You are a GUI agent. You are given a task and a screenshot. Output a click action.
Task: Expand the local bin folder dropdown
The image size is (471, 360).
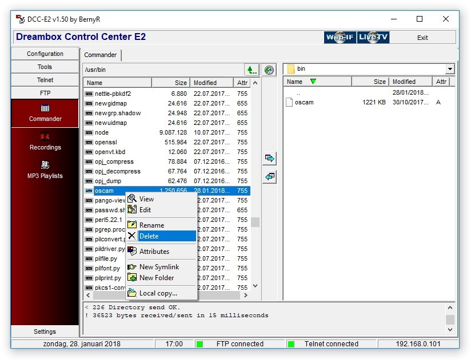(450, 69)
